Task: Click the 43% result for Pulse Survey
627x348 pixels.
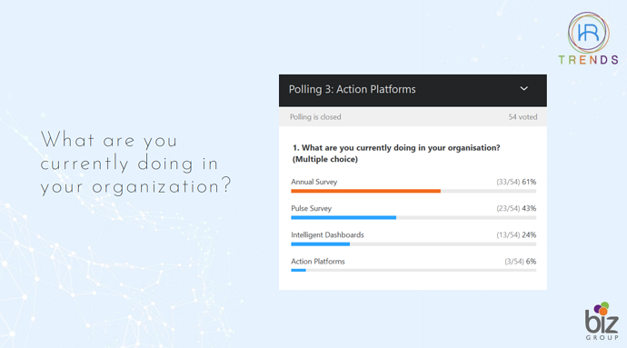Action: pyautogui.click(x=529, y=208)
